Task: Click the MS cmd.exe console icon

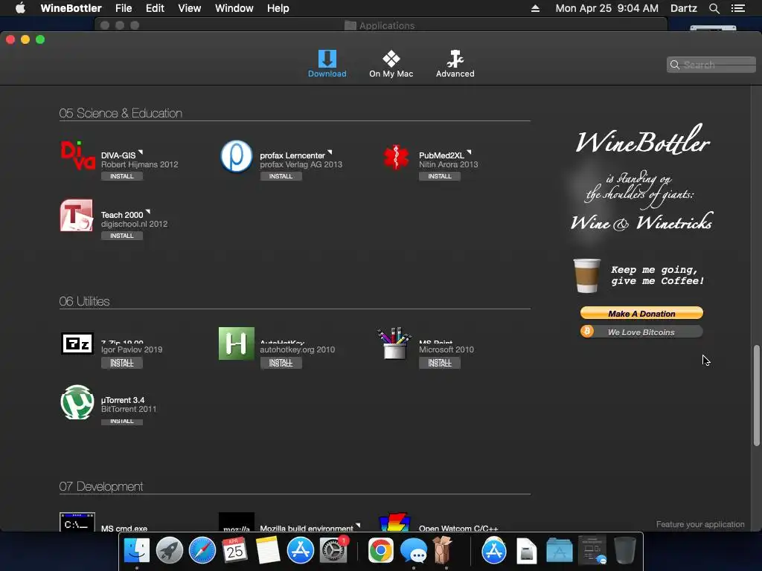Action: [x=77, y=523]
